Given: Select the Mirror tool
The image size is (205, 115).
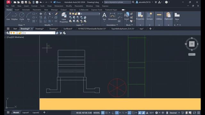Looking at the screenshot, I should (45, 18).
